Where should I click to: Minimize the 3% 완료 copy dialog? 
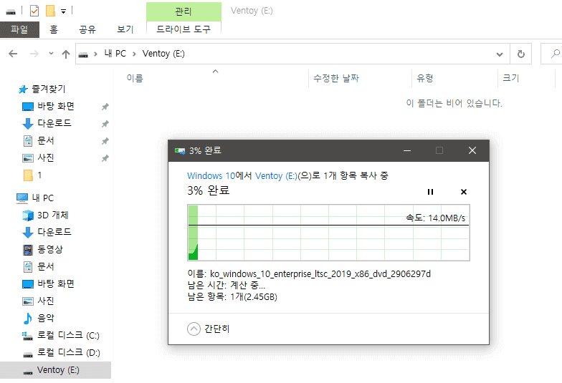click(x=407, y=150)
